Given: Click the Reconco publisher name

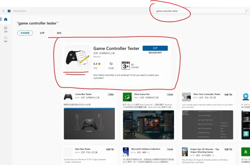Looking at the screenshot, I should point(97,57).
